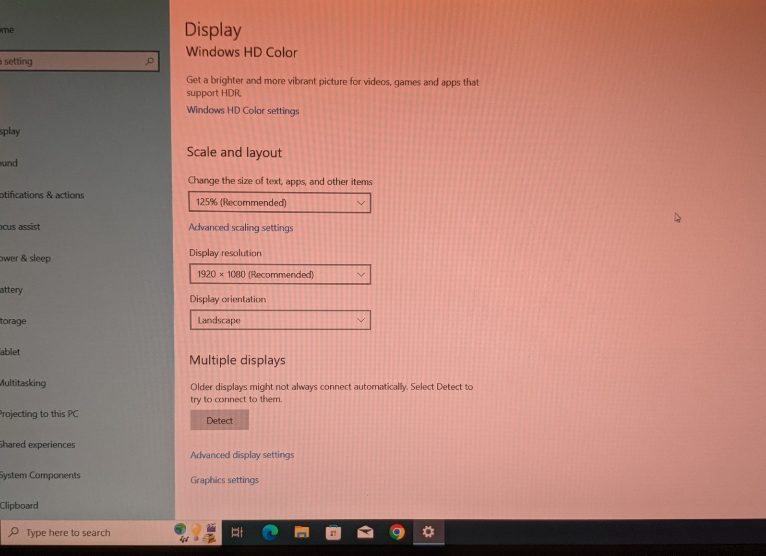Open the Display orientation Landscape dropdown
Image resolution: width=766 pixels, height=556 pixels.
pos(280,320)
